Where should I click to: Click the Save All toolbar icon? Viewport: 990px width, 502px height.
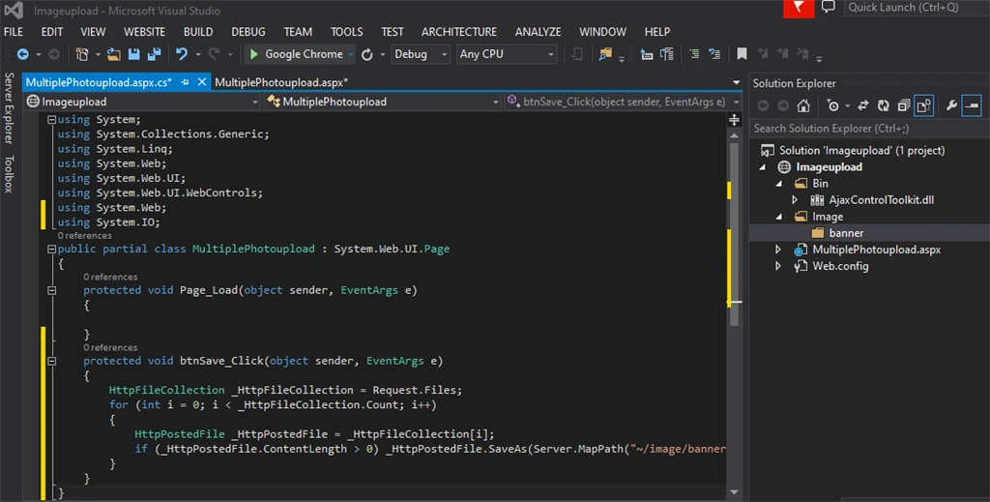tap(154, 54)
